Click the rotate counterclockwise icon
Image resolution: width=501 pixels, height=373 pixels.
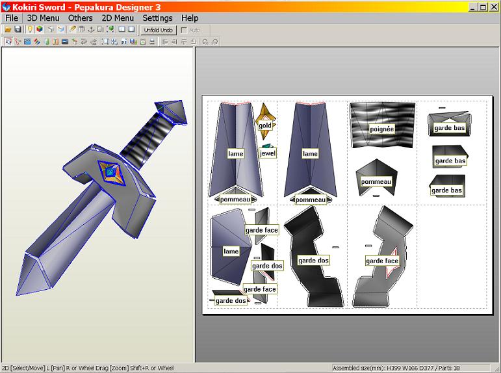(x=205, y=42)
